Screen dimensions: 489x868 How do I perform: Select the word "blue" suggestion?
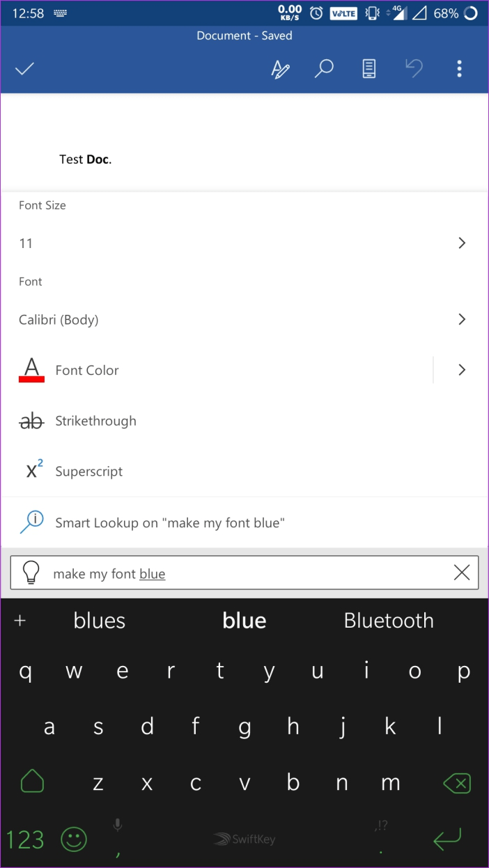[x=244, y=620]
